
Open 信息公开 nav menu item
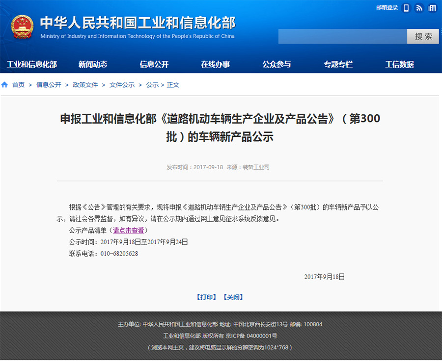(154, 64)
